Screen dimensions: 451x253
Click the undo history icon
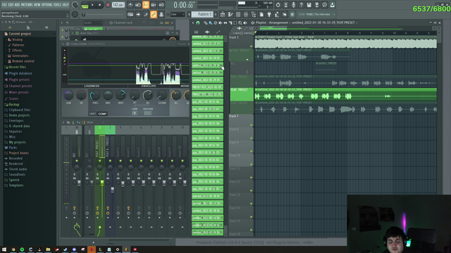(x=278, y=5)
